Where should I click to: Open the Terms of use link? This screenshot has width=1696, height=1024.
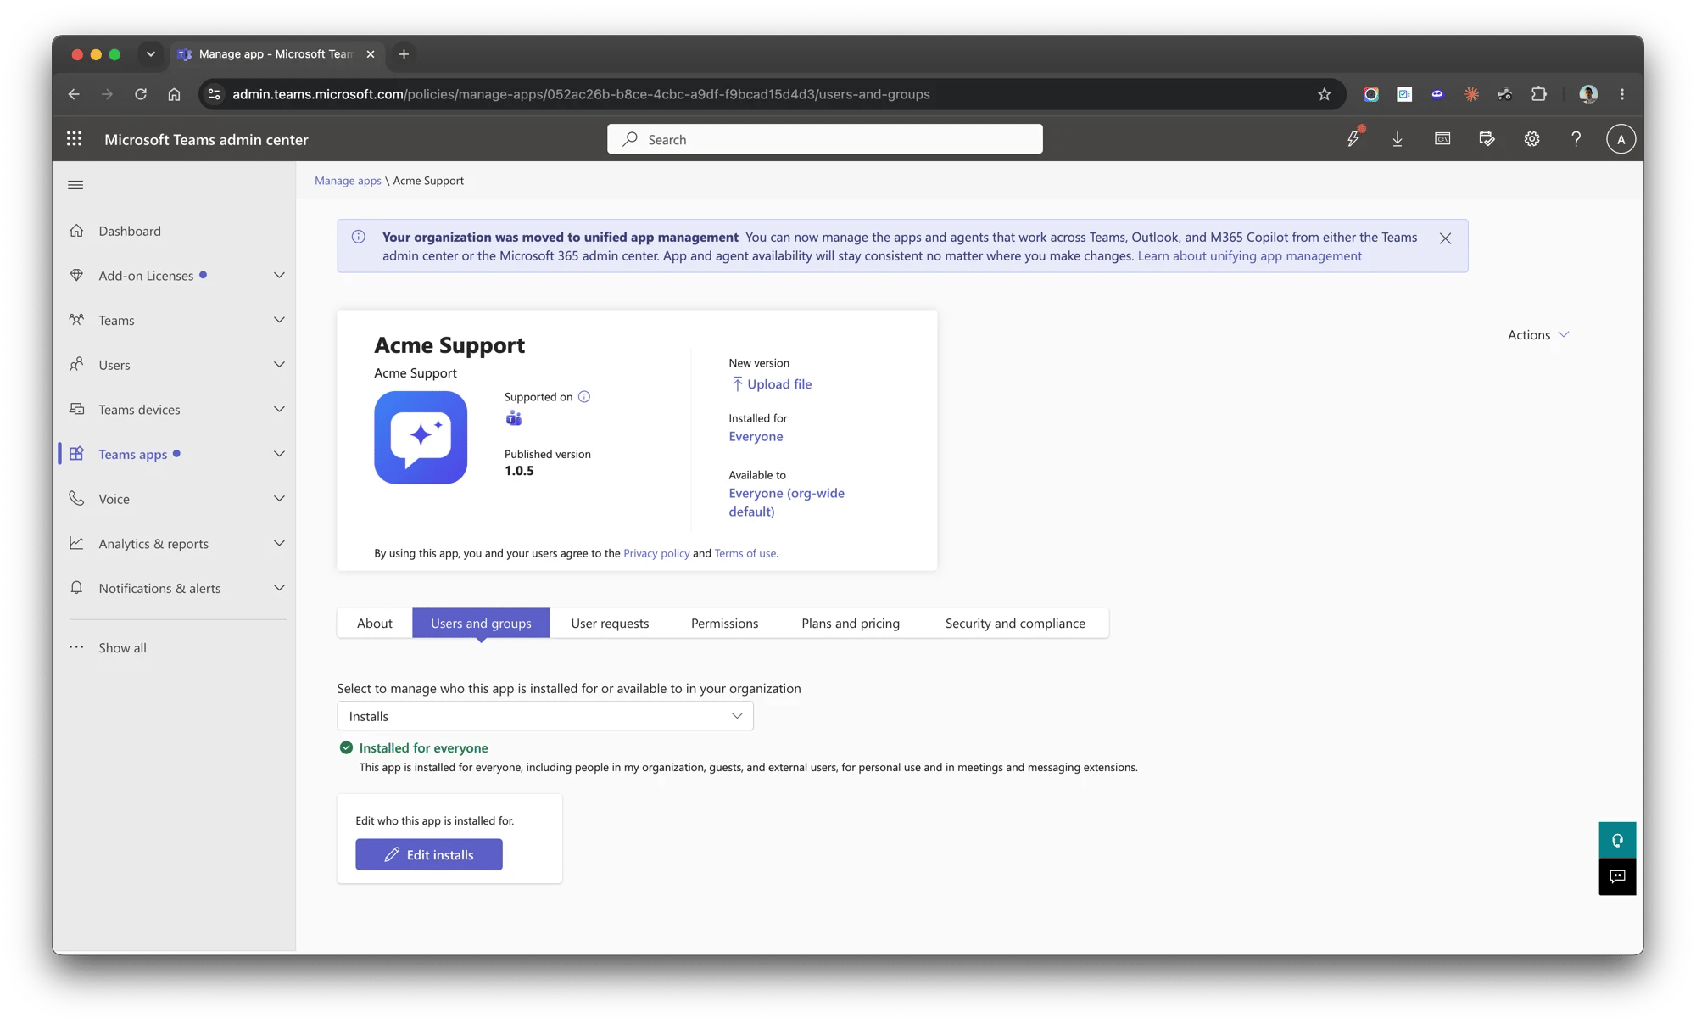click(745, 553)
